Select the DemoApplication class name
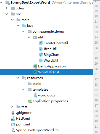 tap(52, 66)
